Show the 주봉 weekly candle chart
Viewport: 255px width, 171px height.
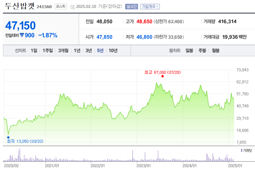202,50
